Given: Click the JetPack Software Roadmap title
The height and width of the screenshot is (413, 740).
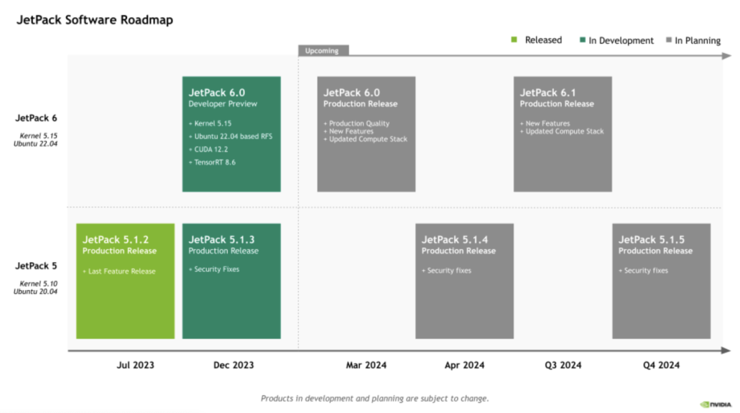Looking at the screenshot, I should coord(95,20).
